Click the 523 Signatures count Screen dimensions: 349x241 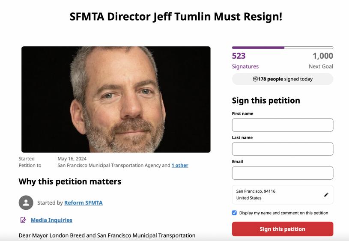coord(239,56)
